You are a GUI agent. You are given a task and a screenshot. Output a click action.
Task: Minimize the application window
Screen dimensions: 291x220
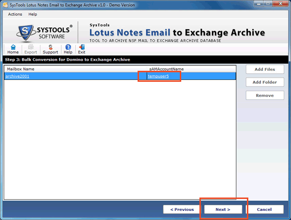[x=259, y=4]
